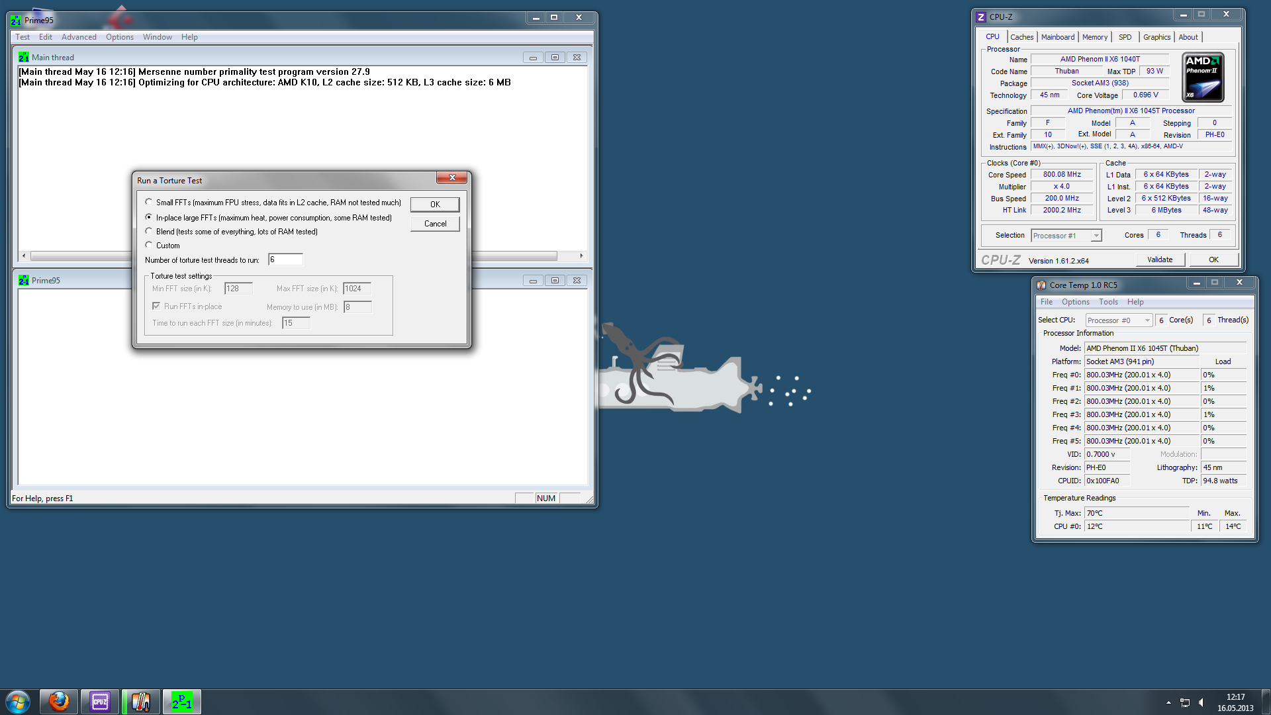The height and width of the screenshot is (715, 1271).
Task: Click the AMD Phenom II logo in CPU-Z
Action: pos(1203,77)
